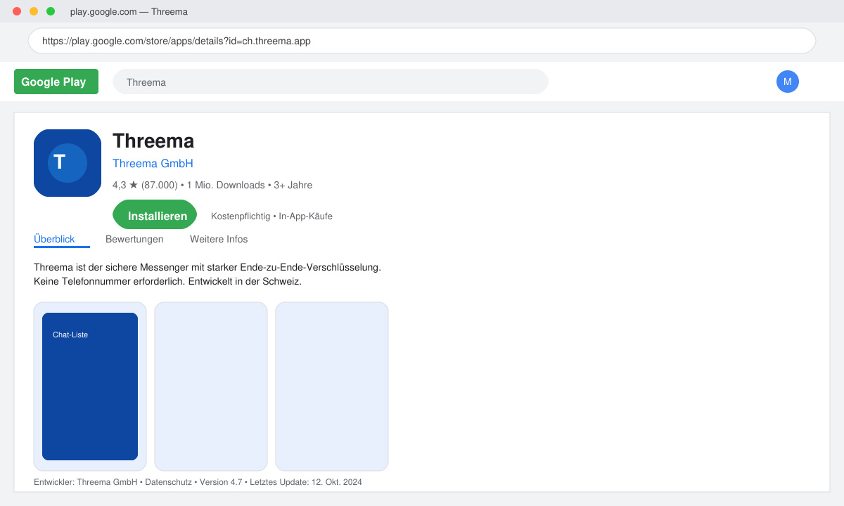The width and height of the screenshot is (844, 506).
Task: Open the Threema GmbH developer link
Action: 153,163
